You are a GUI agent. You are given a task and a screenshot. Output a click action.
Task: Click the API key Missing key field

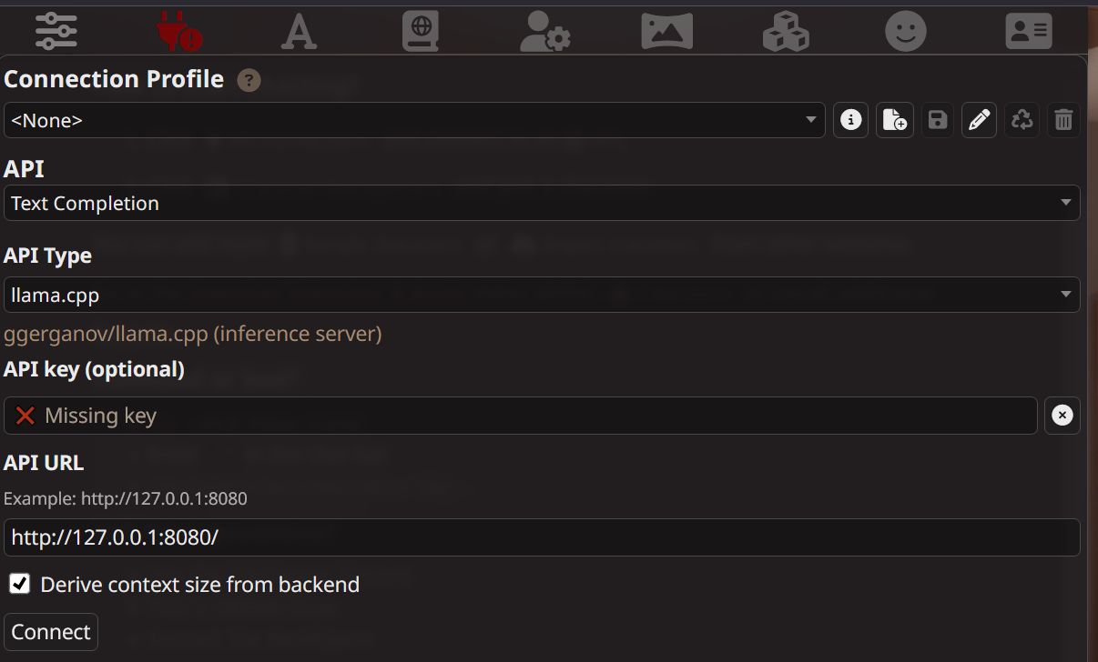521,416
